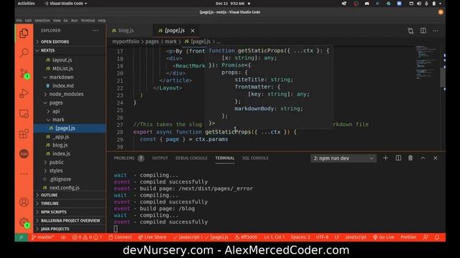
Task: Create a new terminal with plus icon
Action: tap(385, 158)
